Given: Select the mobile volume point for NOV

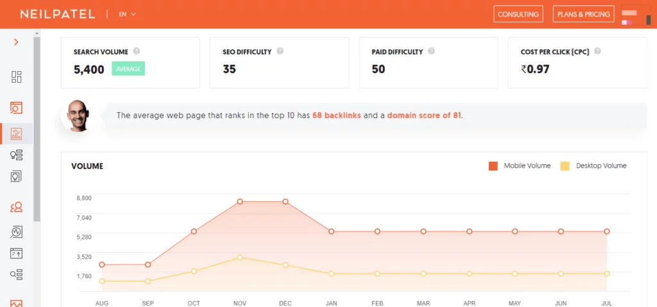Looking at the screenshot, I should pyautogui.click(x=240, y=201).
